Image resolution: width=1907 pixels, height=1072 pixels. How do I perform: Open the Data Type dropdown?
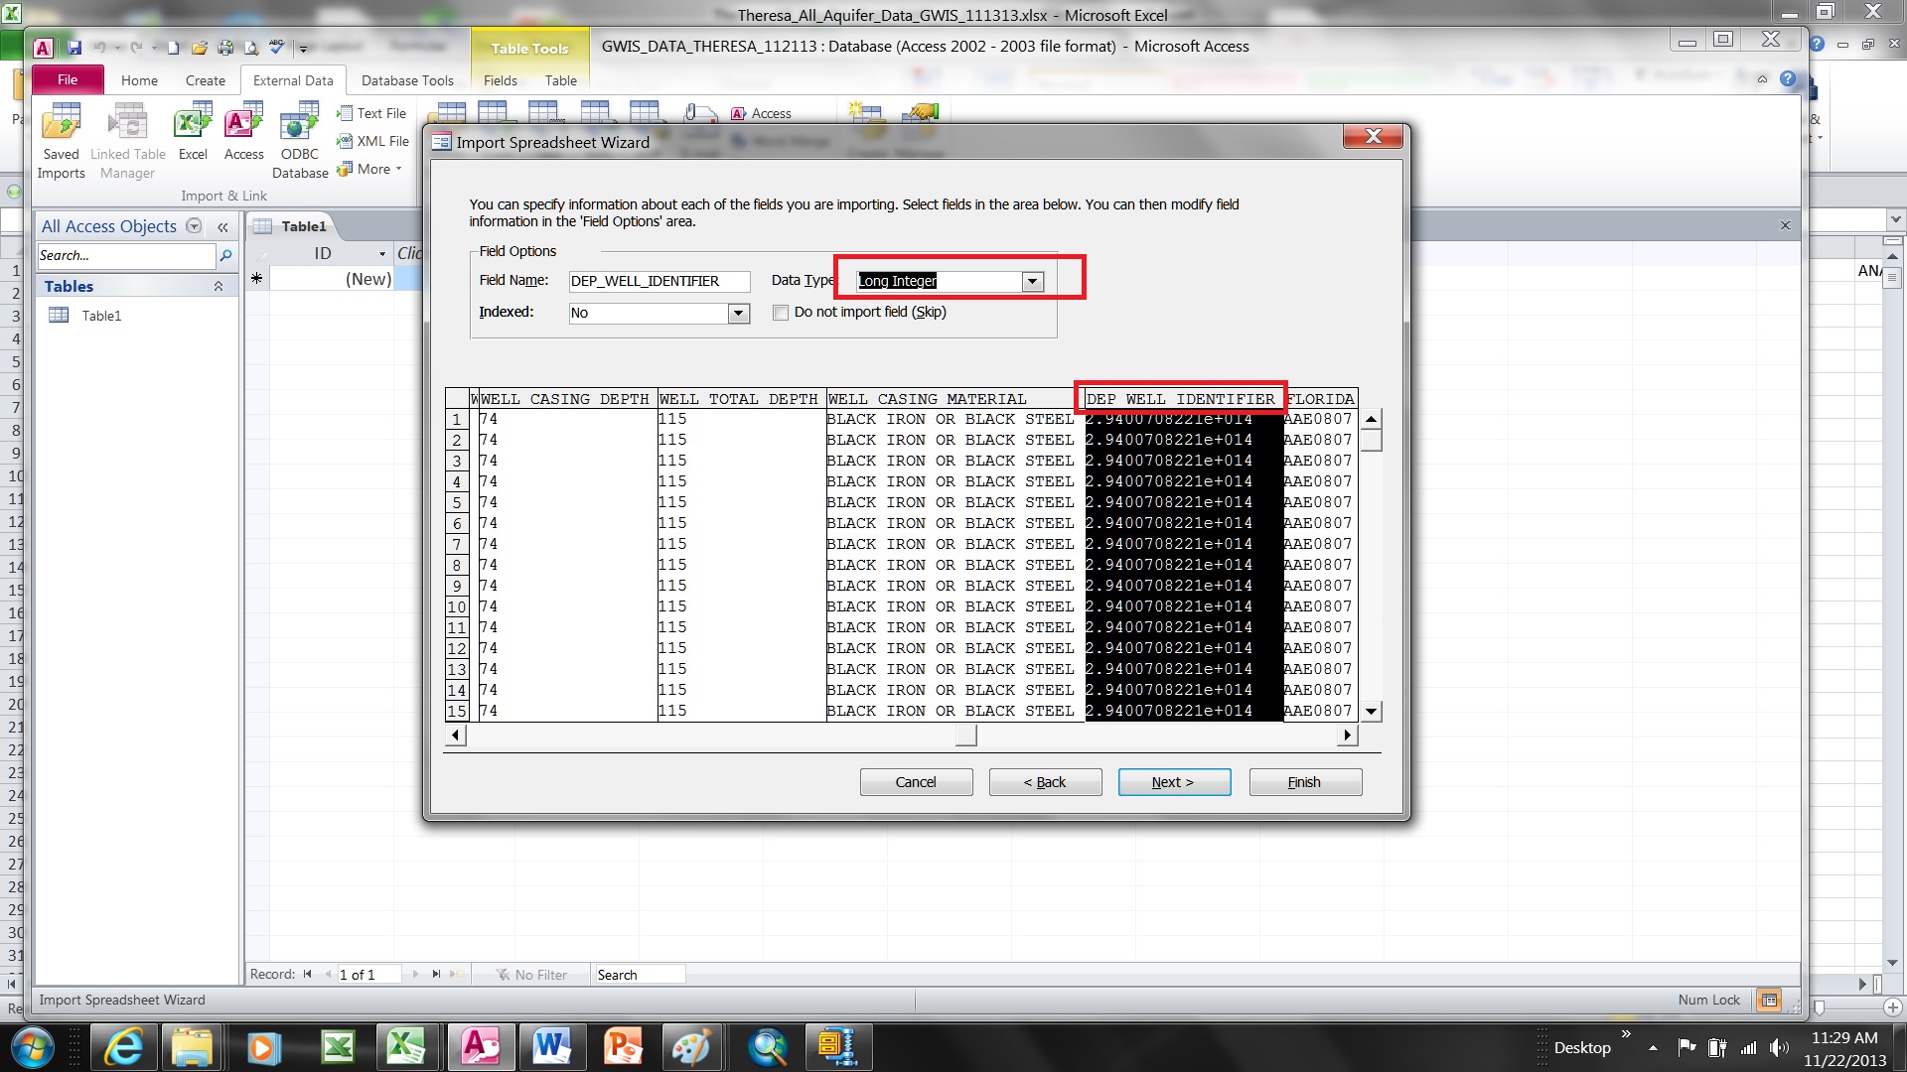tap(1033, 281)
